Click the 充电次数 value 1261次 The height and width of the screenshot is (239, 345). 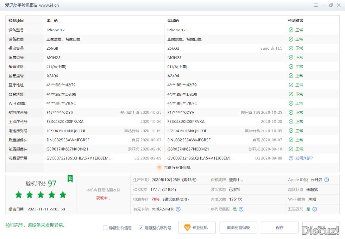pyautogui.click(x=236, y=199)
